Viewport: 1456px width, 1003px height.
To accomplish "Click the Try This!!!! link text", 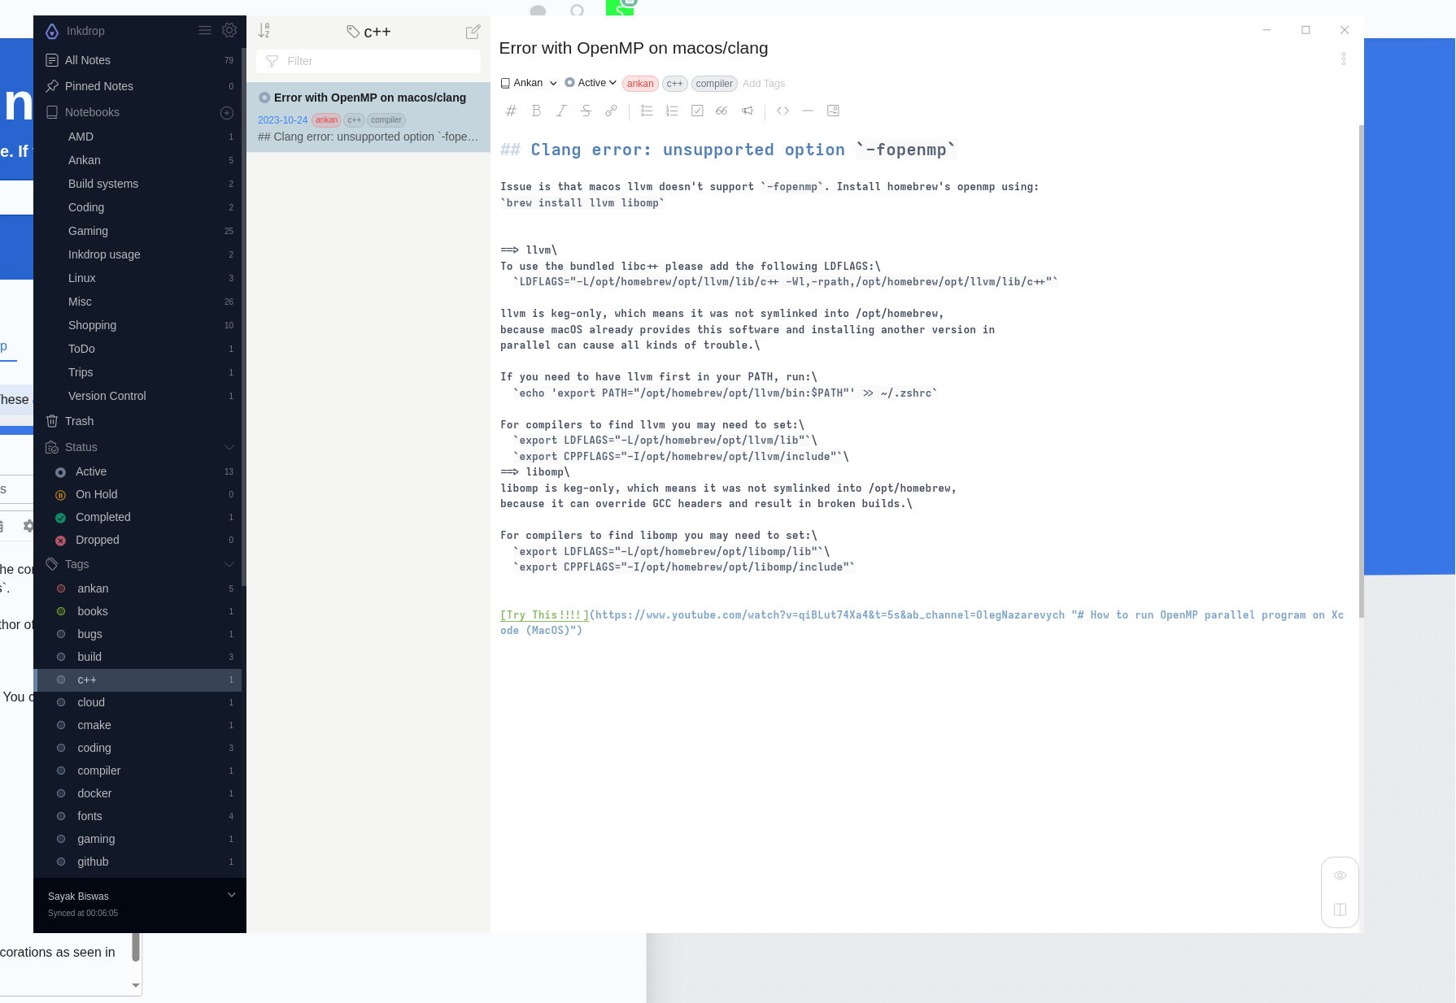I will click(x=544, y=615).
